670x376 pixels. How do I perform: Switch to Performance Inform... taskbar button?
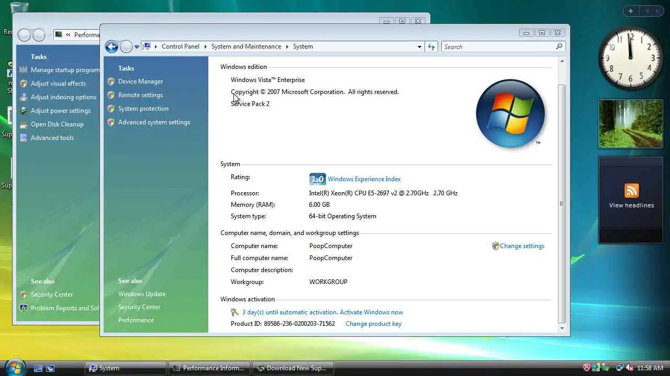coord(209,368)
